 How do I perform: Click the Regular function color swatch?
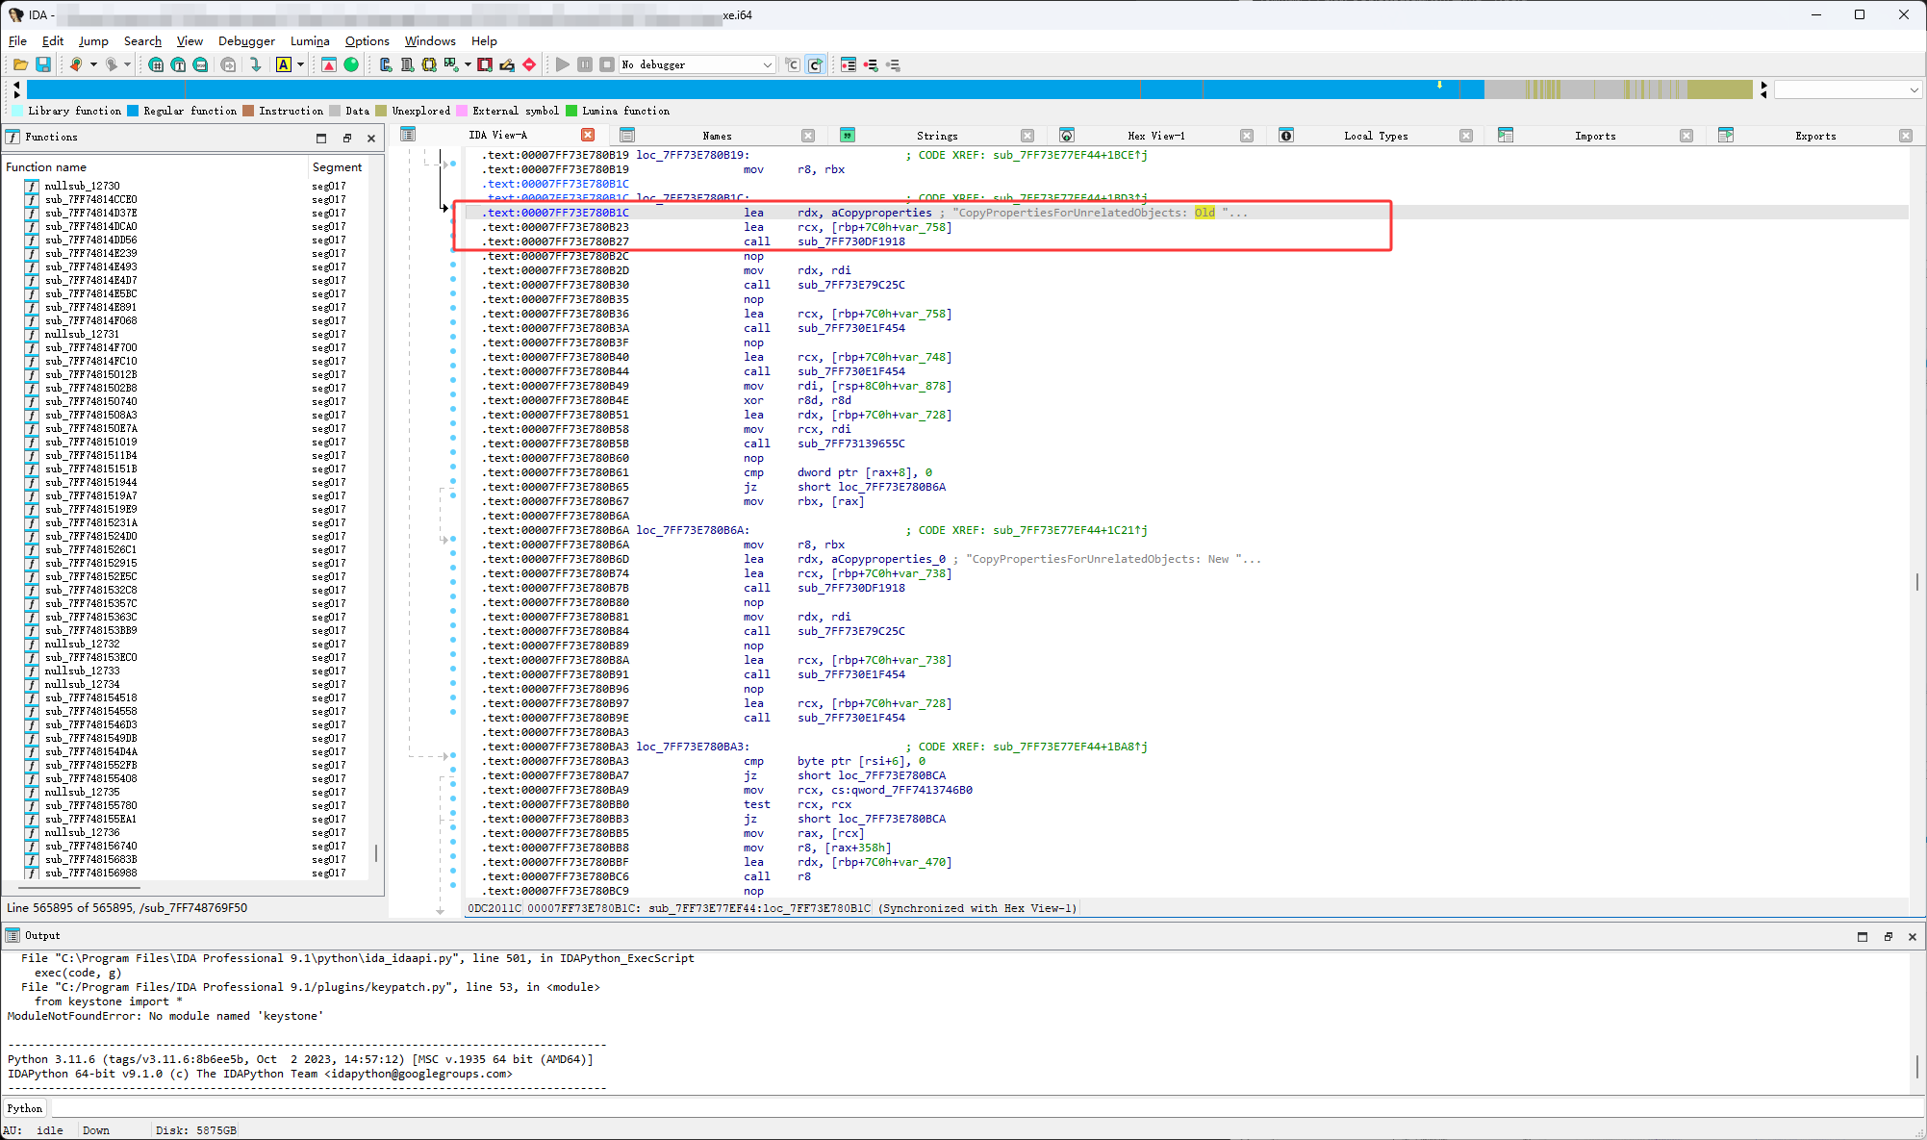(x=133, y=111)
